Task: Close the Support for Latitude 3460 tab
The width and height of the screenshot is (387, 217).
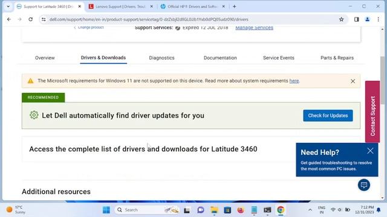Action: [x=79, y=7]
